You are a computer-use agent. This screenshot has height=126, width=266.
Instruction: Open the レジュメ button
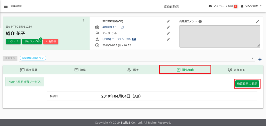13,42
